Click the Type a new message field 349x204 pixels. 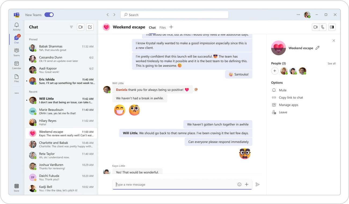click(161, 184)
